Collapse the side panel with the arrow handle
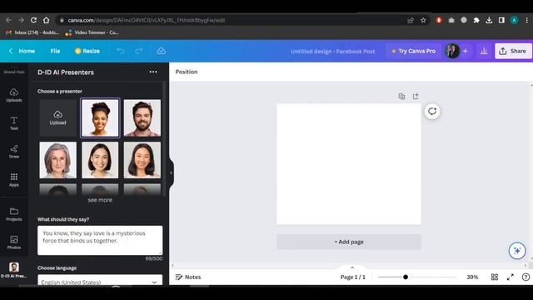The image size is (533, 300). coord(171,172)
